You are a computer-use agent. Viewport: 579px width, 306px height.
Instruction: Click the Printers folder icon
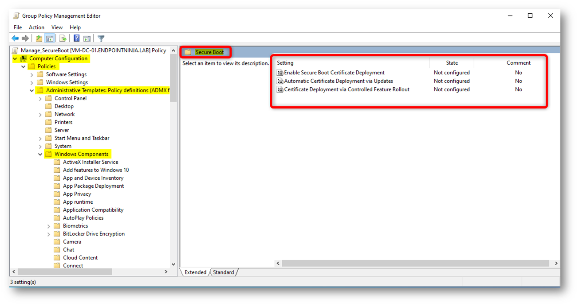(x=48, y=122)
